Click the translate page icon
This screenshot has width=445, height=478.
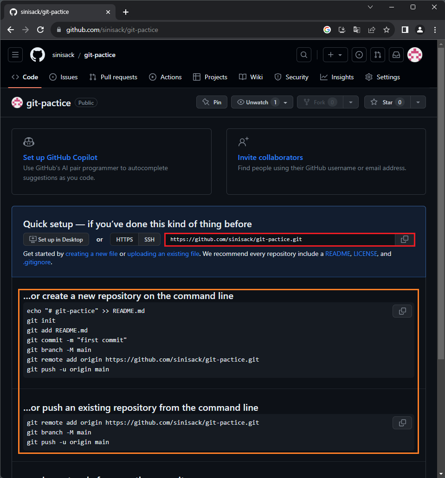356,30
